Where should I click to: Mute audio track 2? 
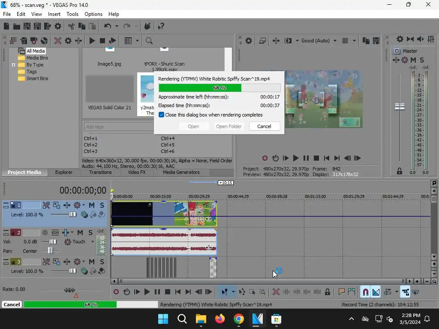point(80,233)
